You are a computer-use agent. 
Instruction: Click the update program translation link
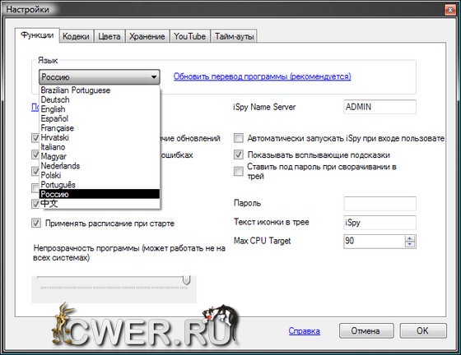click(262, 76)
